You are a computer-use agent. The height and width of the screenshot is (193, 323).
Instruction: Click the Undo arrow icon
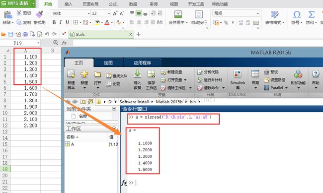tap(47, 34)
